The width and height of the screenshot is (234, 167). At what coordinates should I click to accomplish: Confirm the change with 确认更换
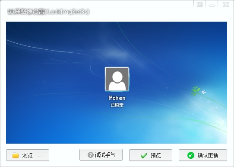click(x=203, y=155)
